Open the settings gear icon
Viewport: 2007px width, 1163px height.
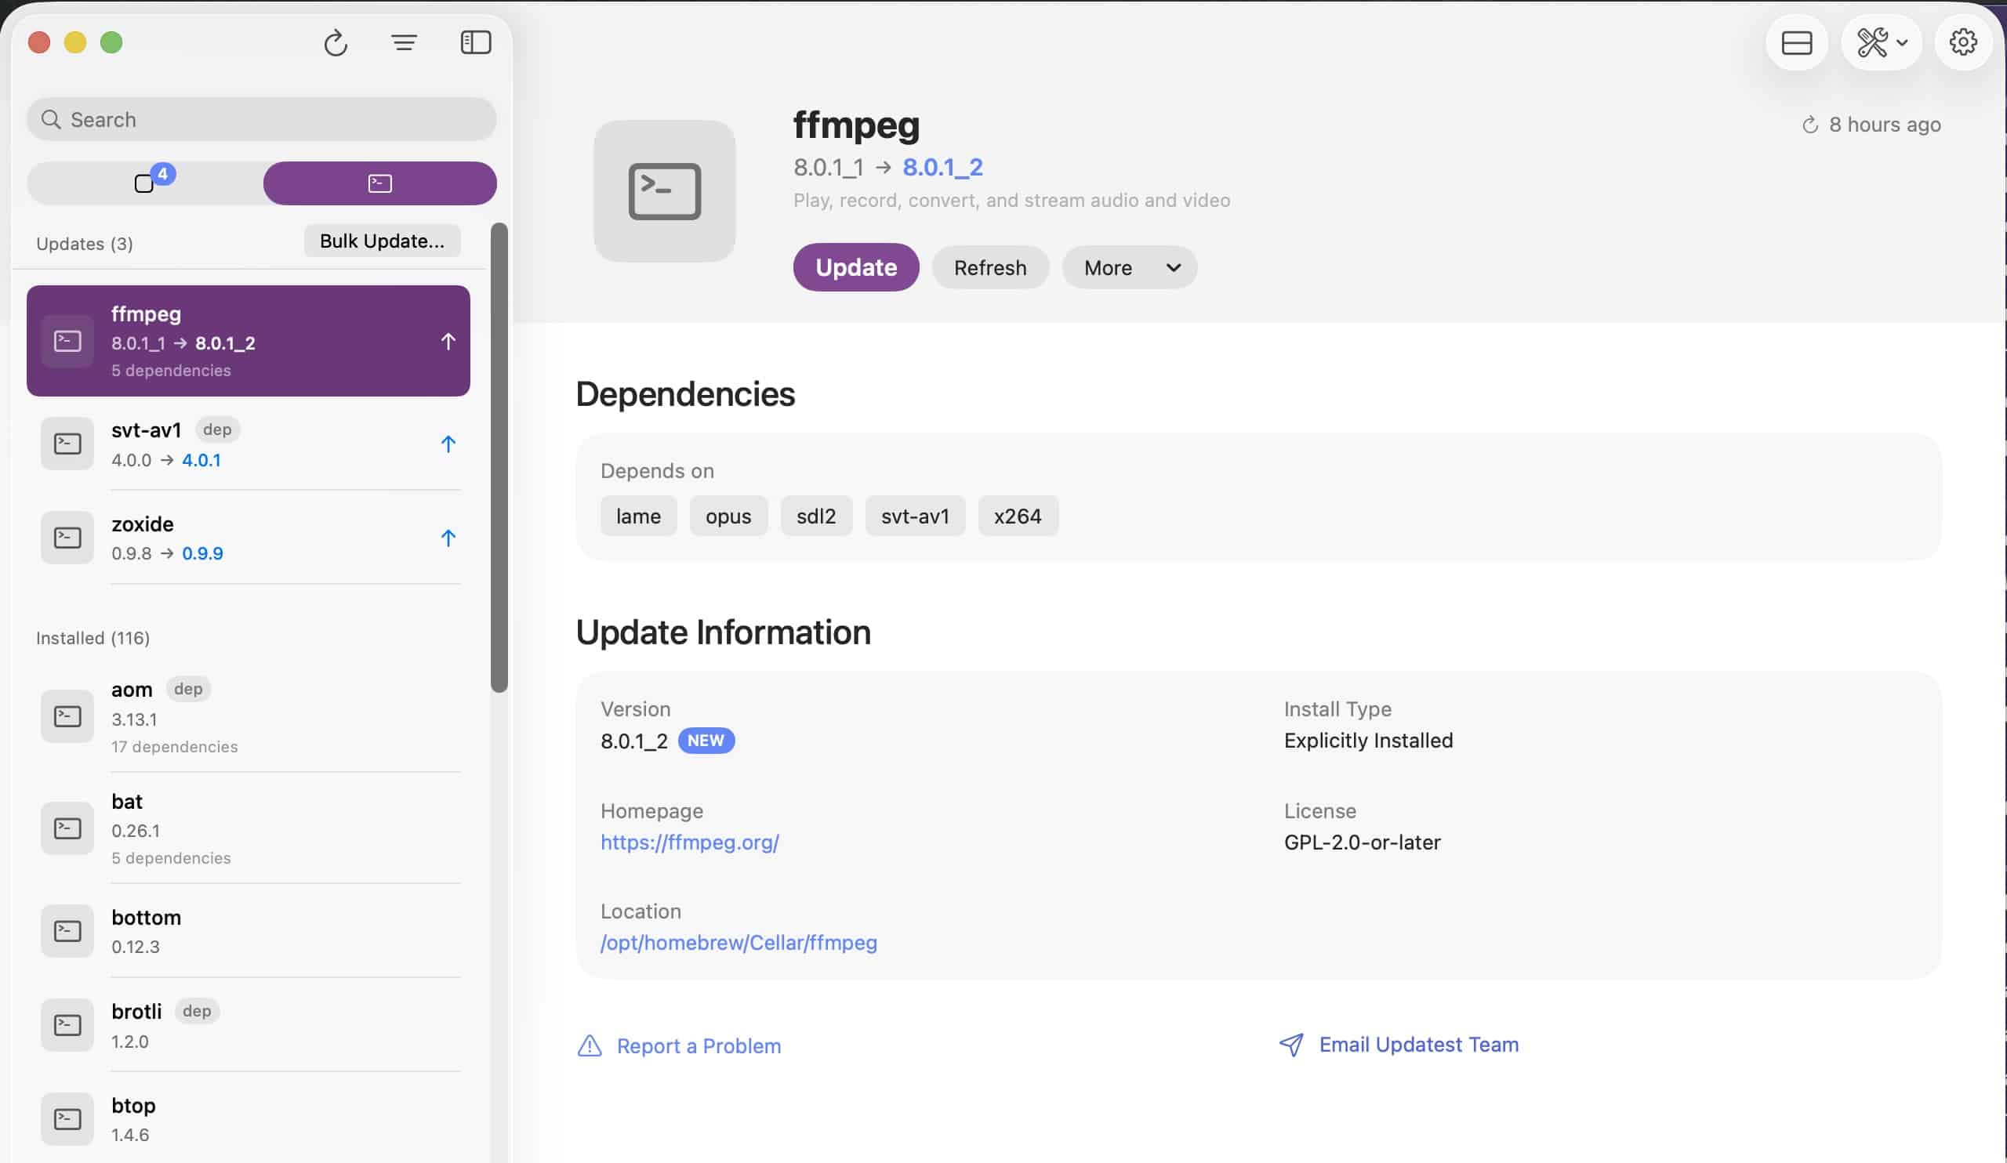click(x=1962, y=43)
